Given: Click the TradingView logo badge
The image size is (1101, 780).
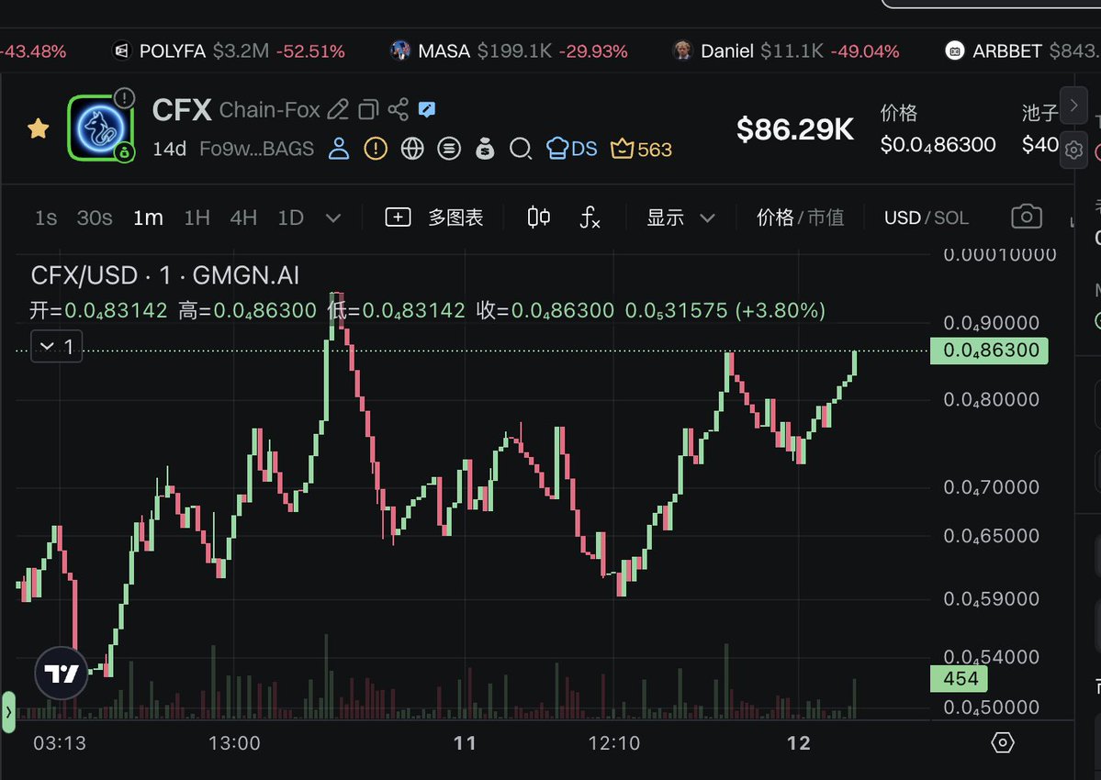Looking at the screenshot, I should coord(62,674).
